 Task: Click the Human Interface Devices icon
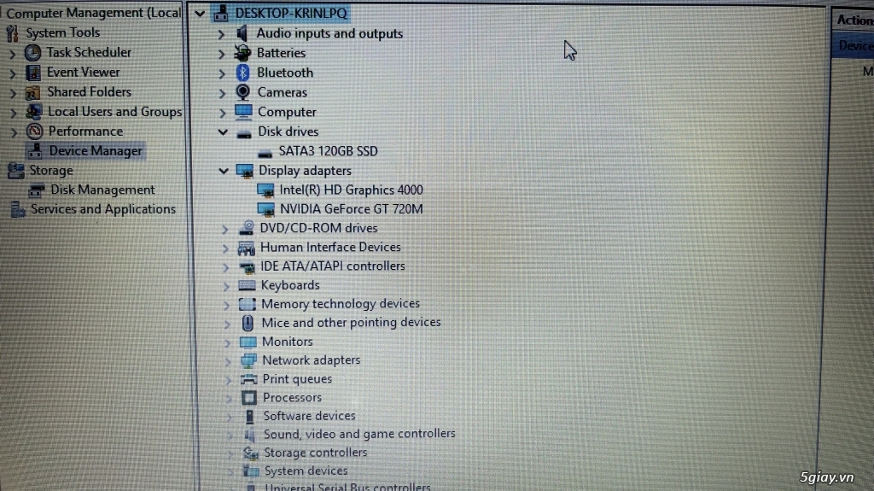click(247, 247)
